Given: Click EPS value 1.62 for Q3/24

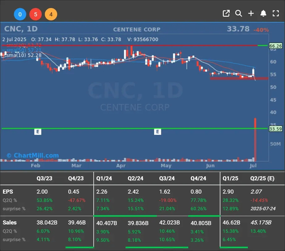Looking at the screenshot, I should pyautogui.click(x=165, y=192).
